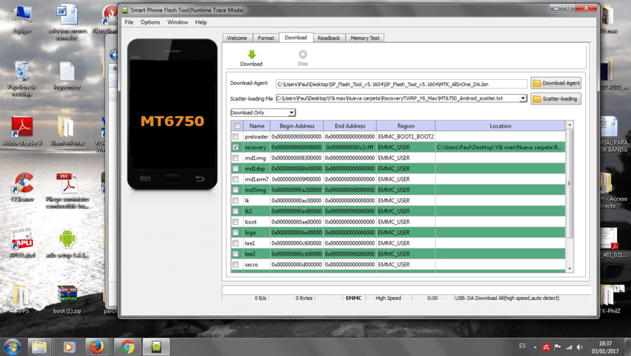631x356 pixels.
Task: Select the logocm.txt file icon
Action: pyautogui.click(x=67, y=76)
